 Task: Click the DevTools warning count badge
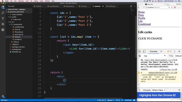coord(169,51)
